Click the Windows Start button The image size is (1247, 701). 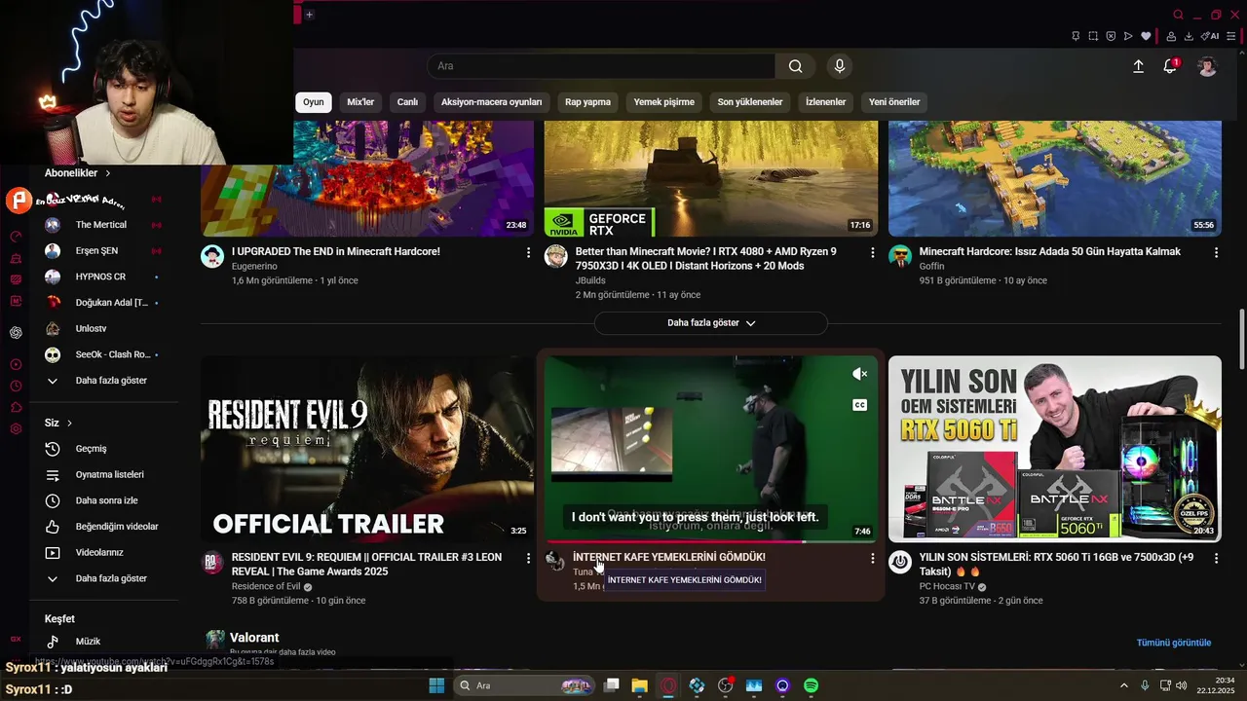[436, 685]
